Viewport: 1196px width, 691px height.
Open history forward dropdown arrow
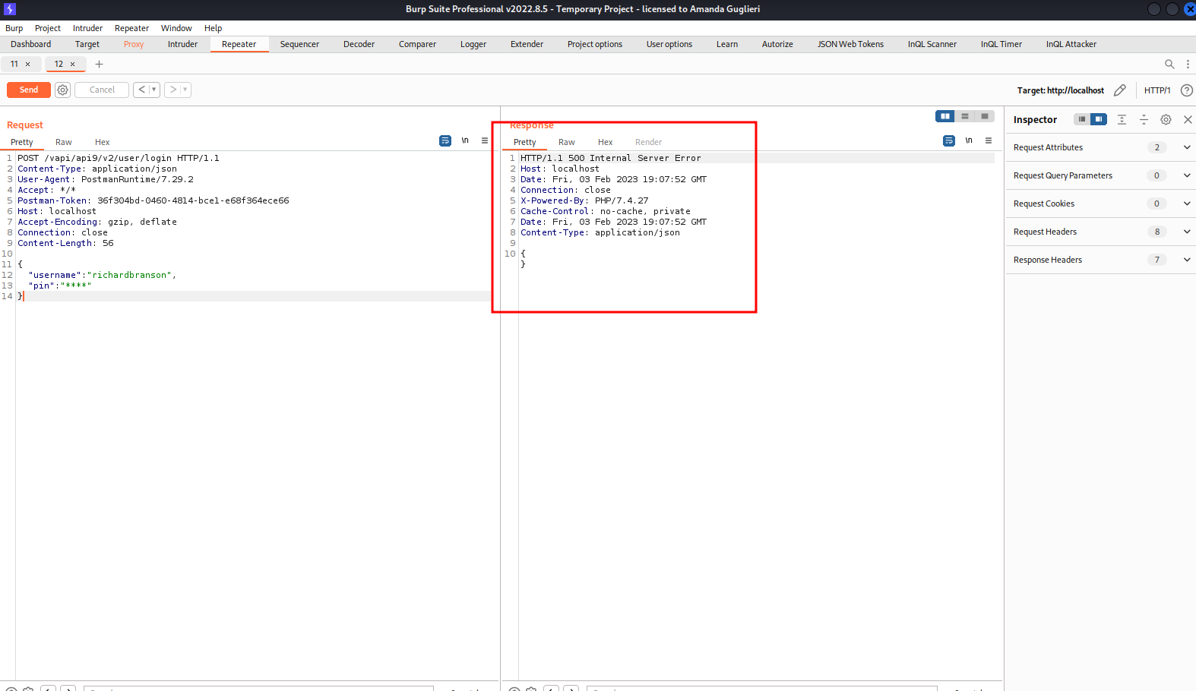pyautogui.click(x=185, y=90)
